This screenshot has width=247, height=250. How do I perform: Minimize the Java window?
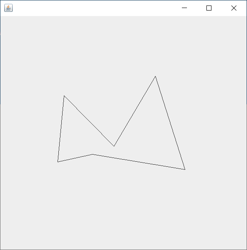click(x=184, y=8)
